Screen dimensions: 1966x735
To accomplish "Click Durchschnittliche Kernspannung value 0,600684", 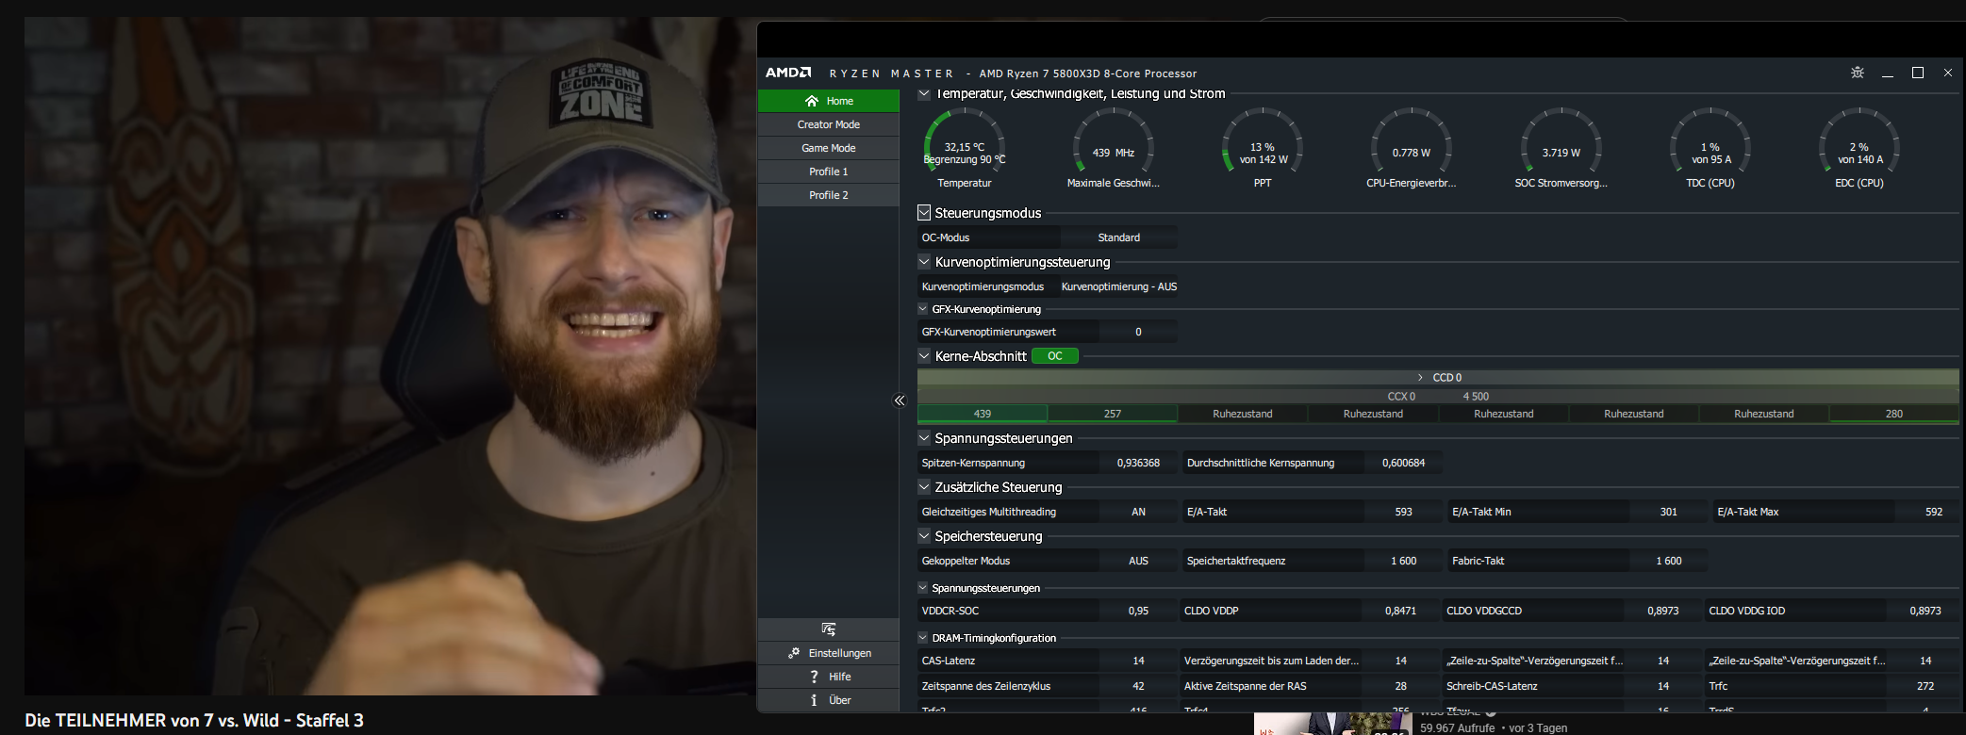I will click(x=1403, y=463).
